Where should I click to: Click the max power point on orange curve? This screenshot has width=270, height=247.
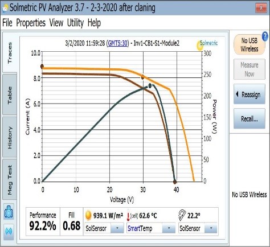click(142, 77)
